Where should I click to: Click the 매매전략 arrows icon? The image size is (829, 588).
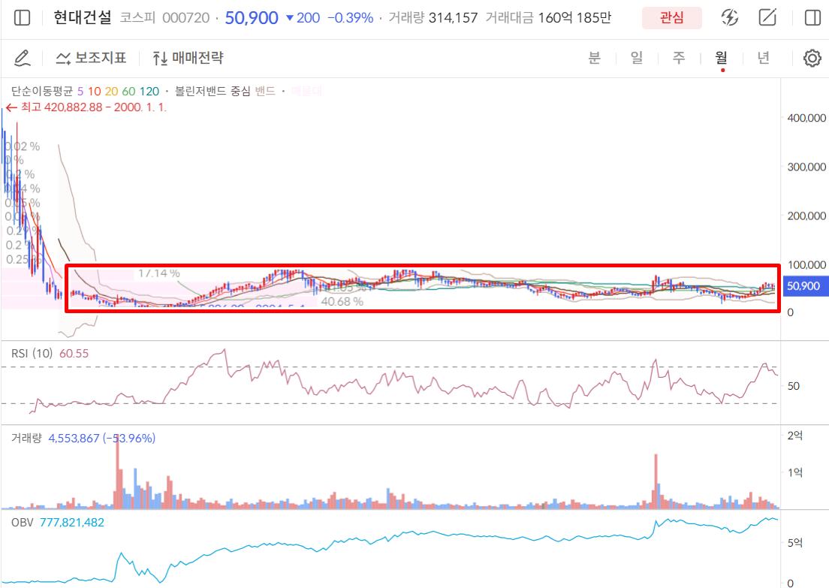160,58
